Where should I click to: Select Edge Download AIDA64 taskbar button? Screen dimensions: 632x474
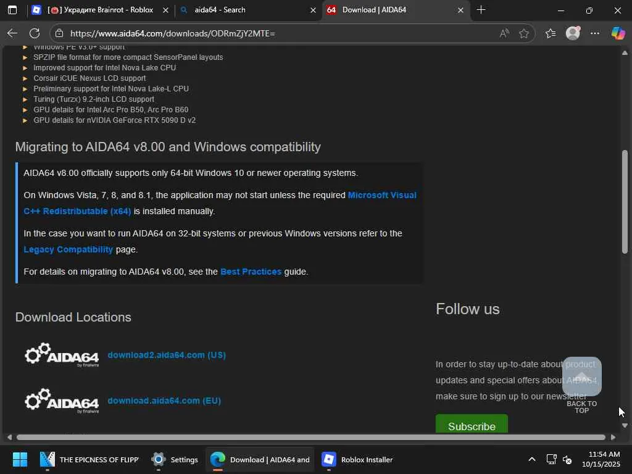260,459
